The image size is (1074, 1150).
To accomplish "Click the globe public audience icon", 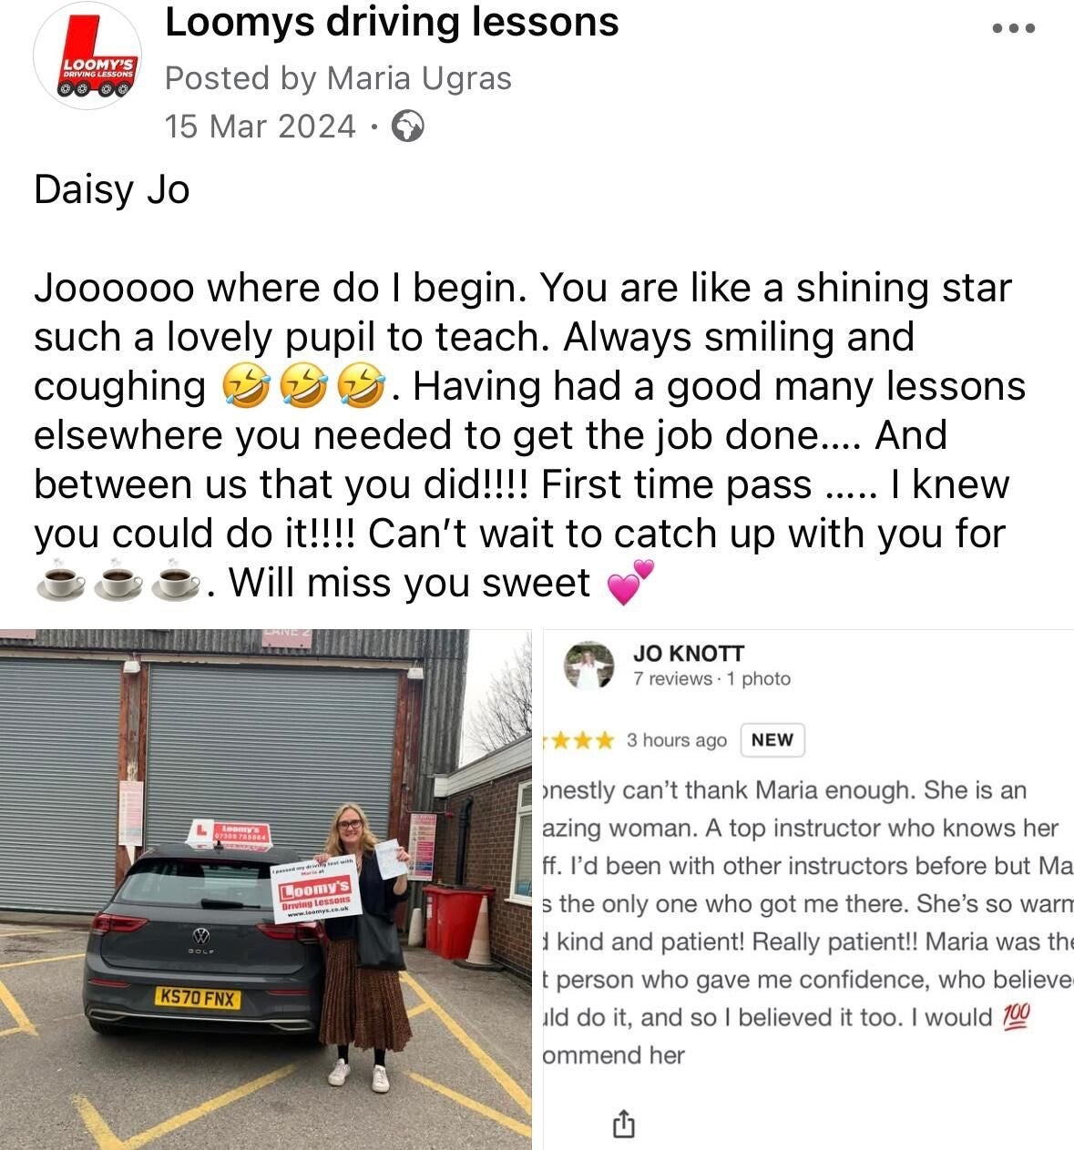I will pyautogui.click(x=407, y=127).
